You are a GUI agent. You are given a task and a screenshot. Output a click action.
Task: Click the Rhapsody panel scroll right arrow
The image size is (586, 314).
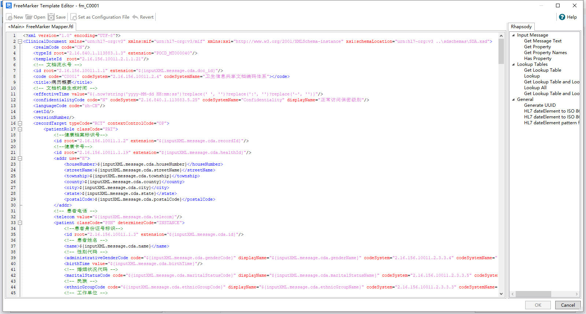[576, 294]
